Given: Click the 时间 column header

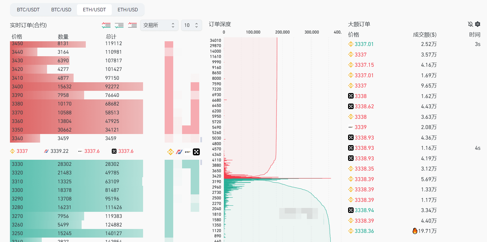Looking at the screenshot, I should click(x=475, y=35).
